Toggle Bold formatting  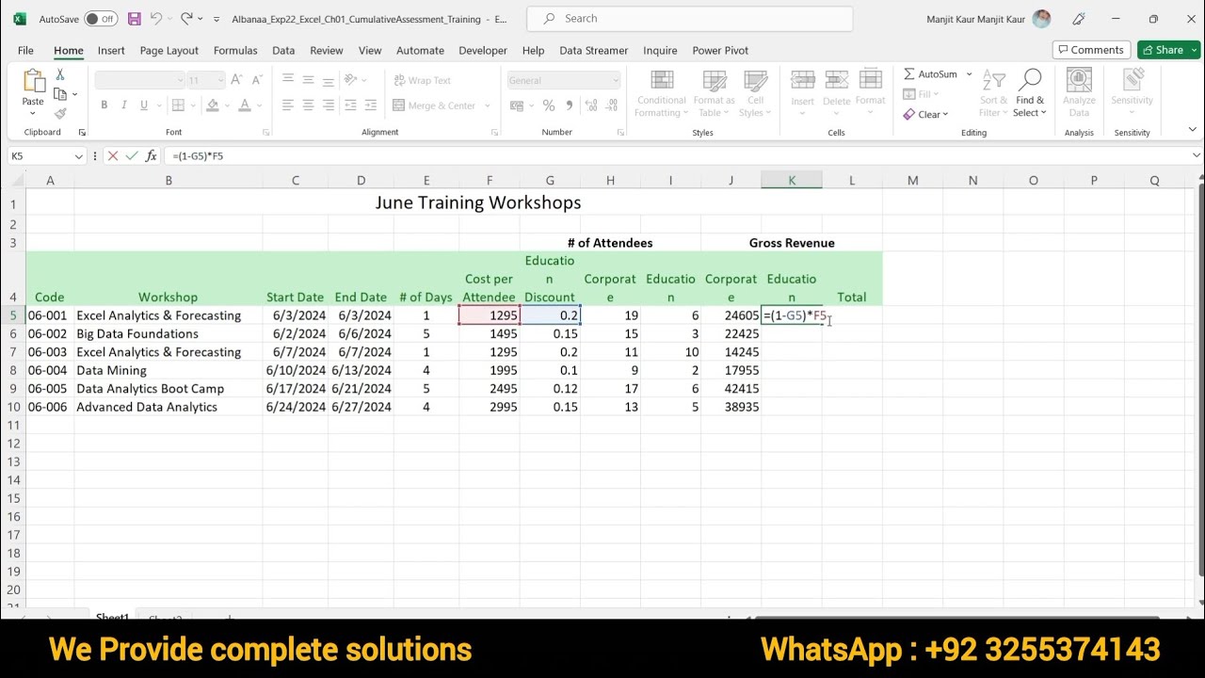104,105
